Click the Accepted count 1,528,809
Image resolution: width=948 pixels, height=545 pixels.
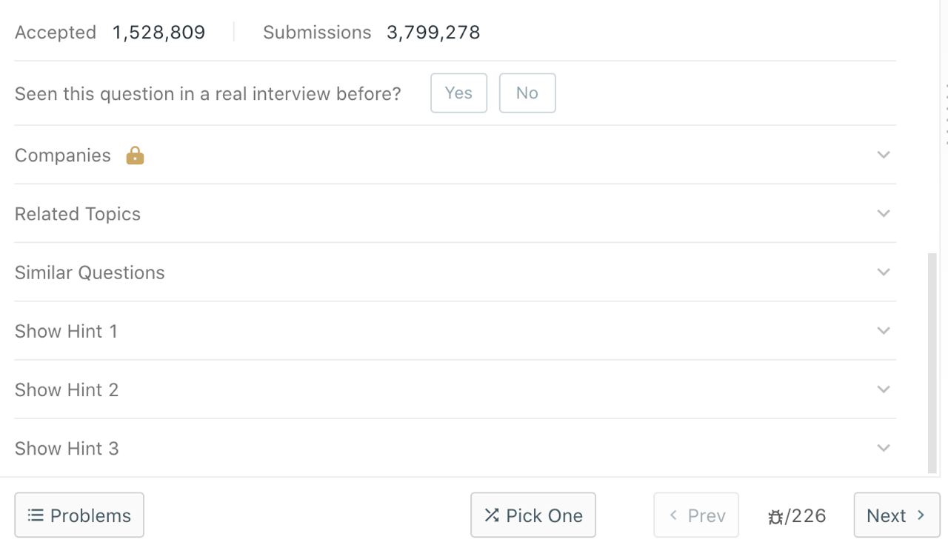tap(159, 33)
